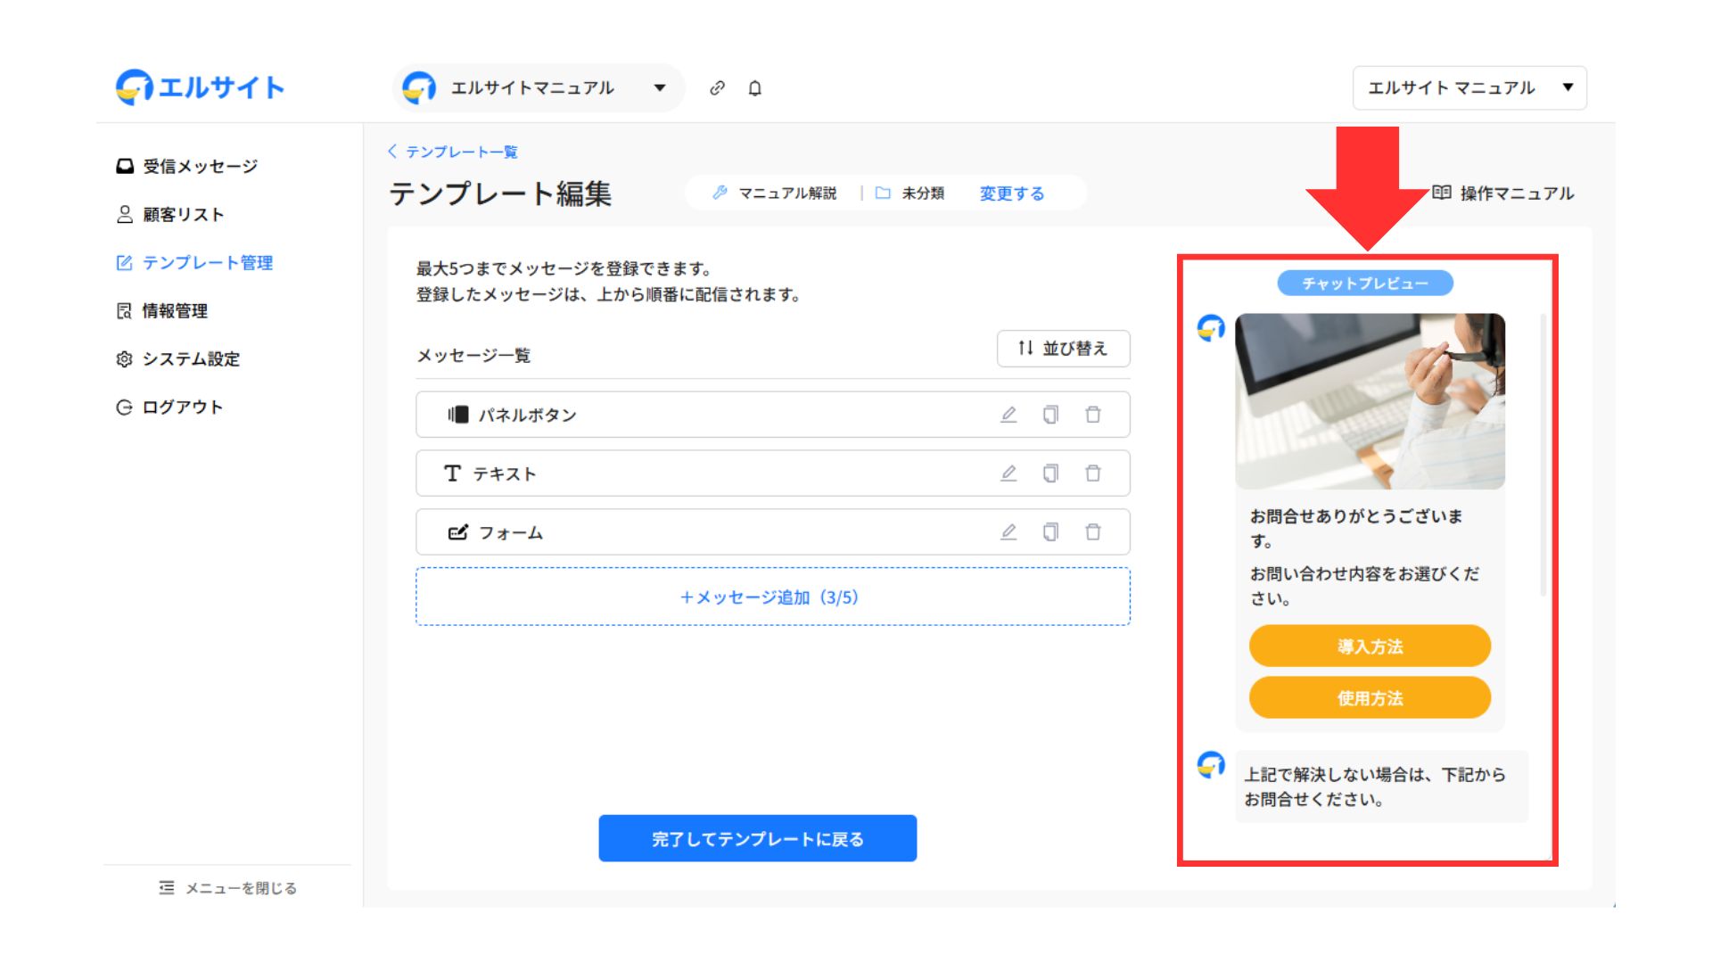Duplicate the テキスト message
This screenshot has height=963, width=1712.
click(1050, 473)
